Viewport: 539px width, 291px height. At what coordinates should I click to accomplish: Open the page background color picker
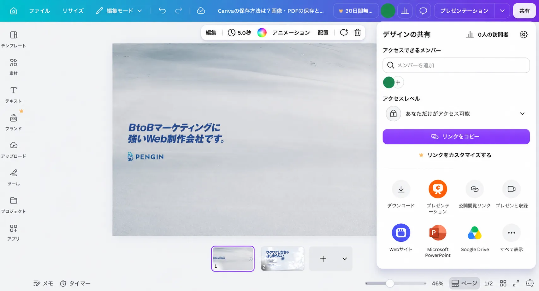point(262,33)
